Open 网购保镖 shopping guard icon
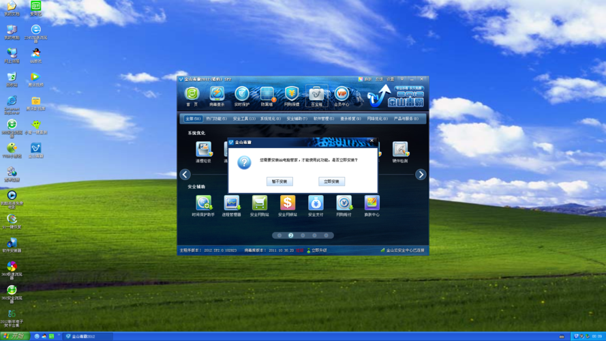This screenshot has height=341, width=606. (292, 95)
